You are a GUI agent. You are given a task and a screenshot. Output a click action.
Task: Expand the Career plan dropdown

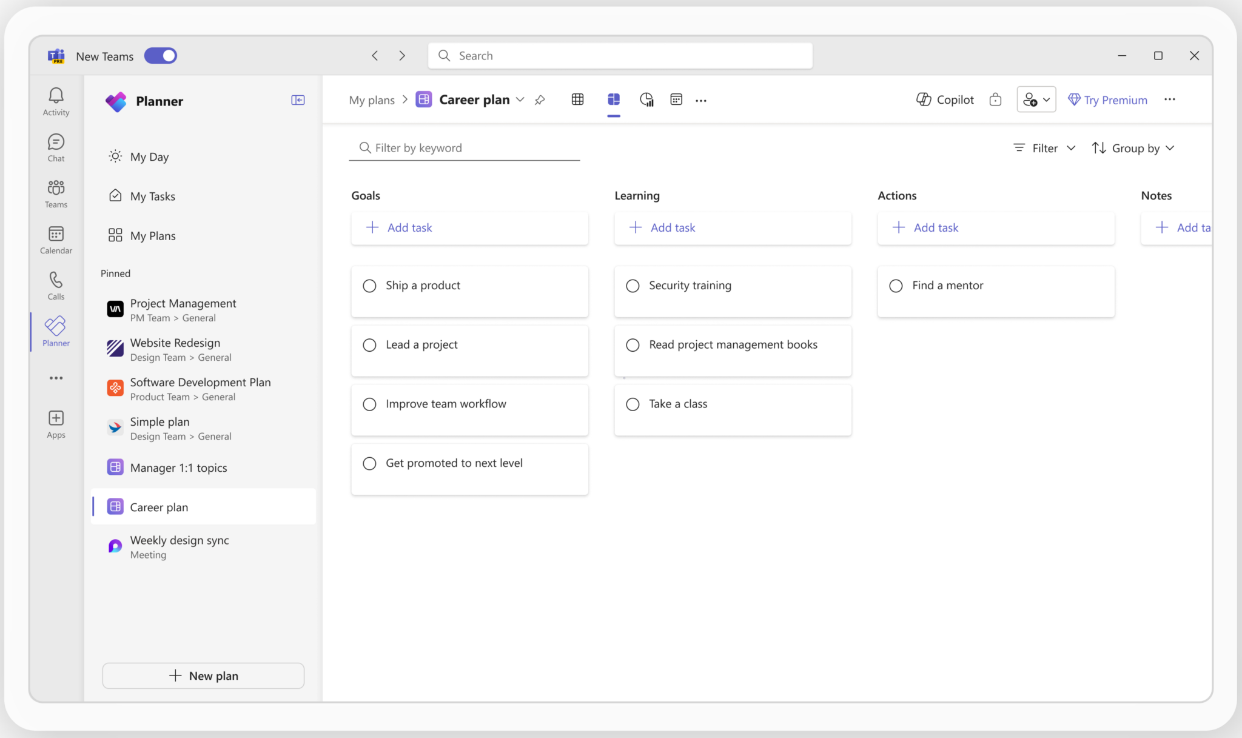tap(520, 99)
